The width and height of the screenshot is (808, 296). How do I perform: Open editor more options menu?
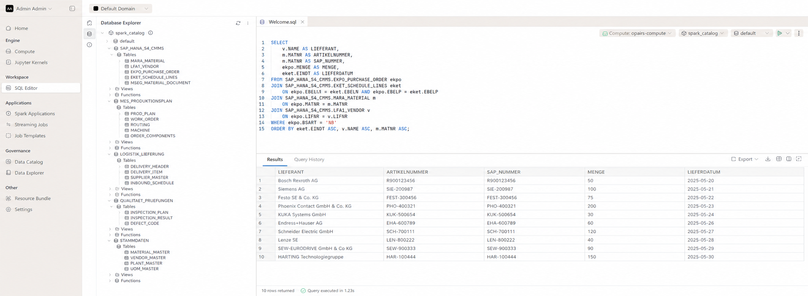pyautogui.click(x=799, y=33)
